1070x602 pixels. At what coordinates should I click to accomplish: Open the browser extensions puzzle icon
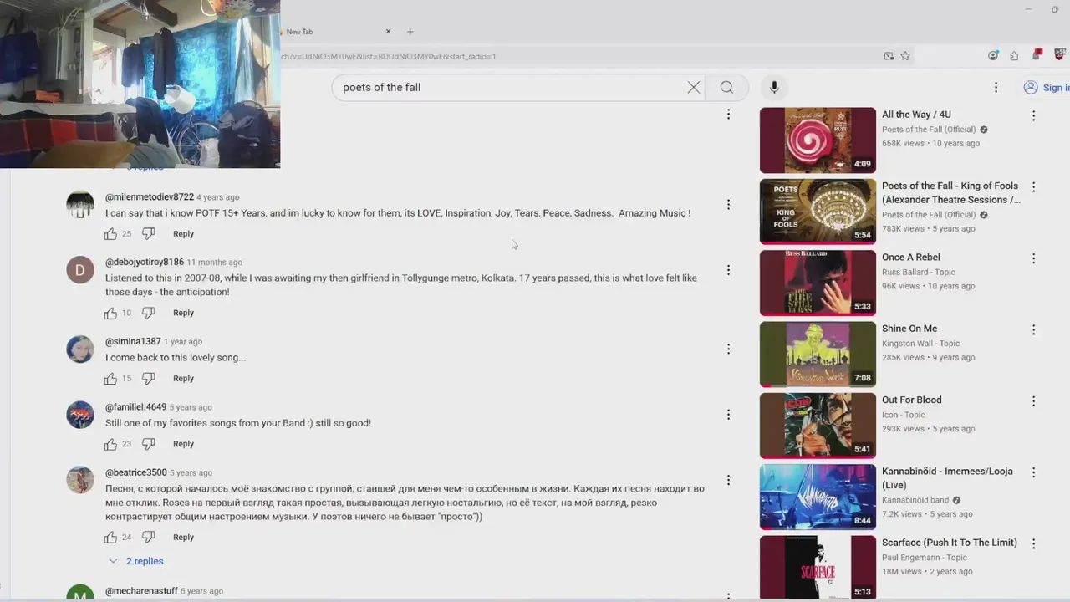coord(1014,56)
